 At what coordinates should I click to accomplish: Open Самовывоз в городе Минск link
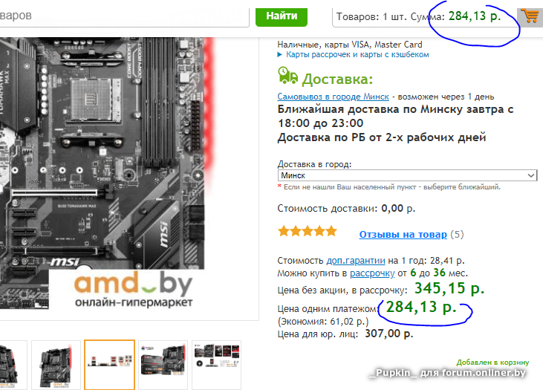click(333, 97)
